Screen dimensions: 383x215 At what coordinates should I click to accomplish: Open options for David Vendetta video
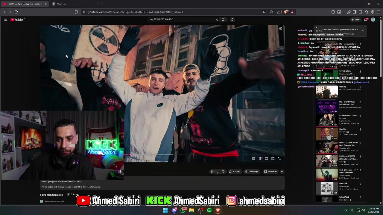pyautogui.click(x=361, y=116)
